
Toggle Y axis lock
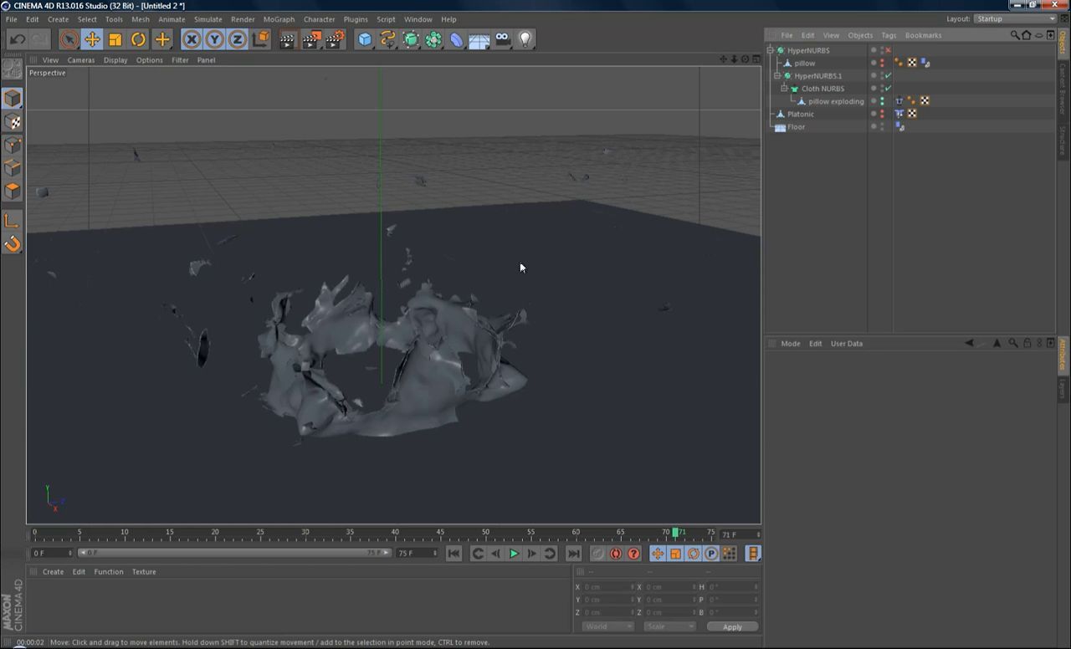(x=214, y=39)
